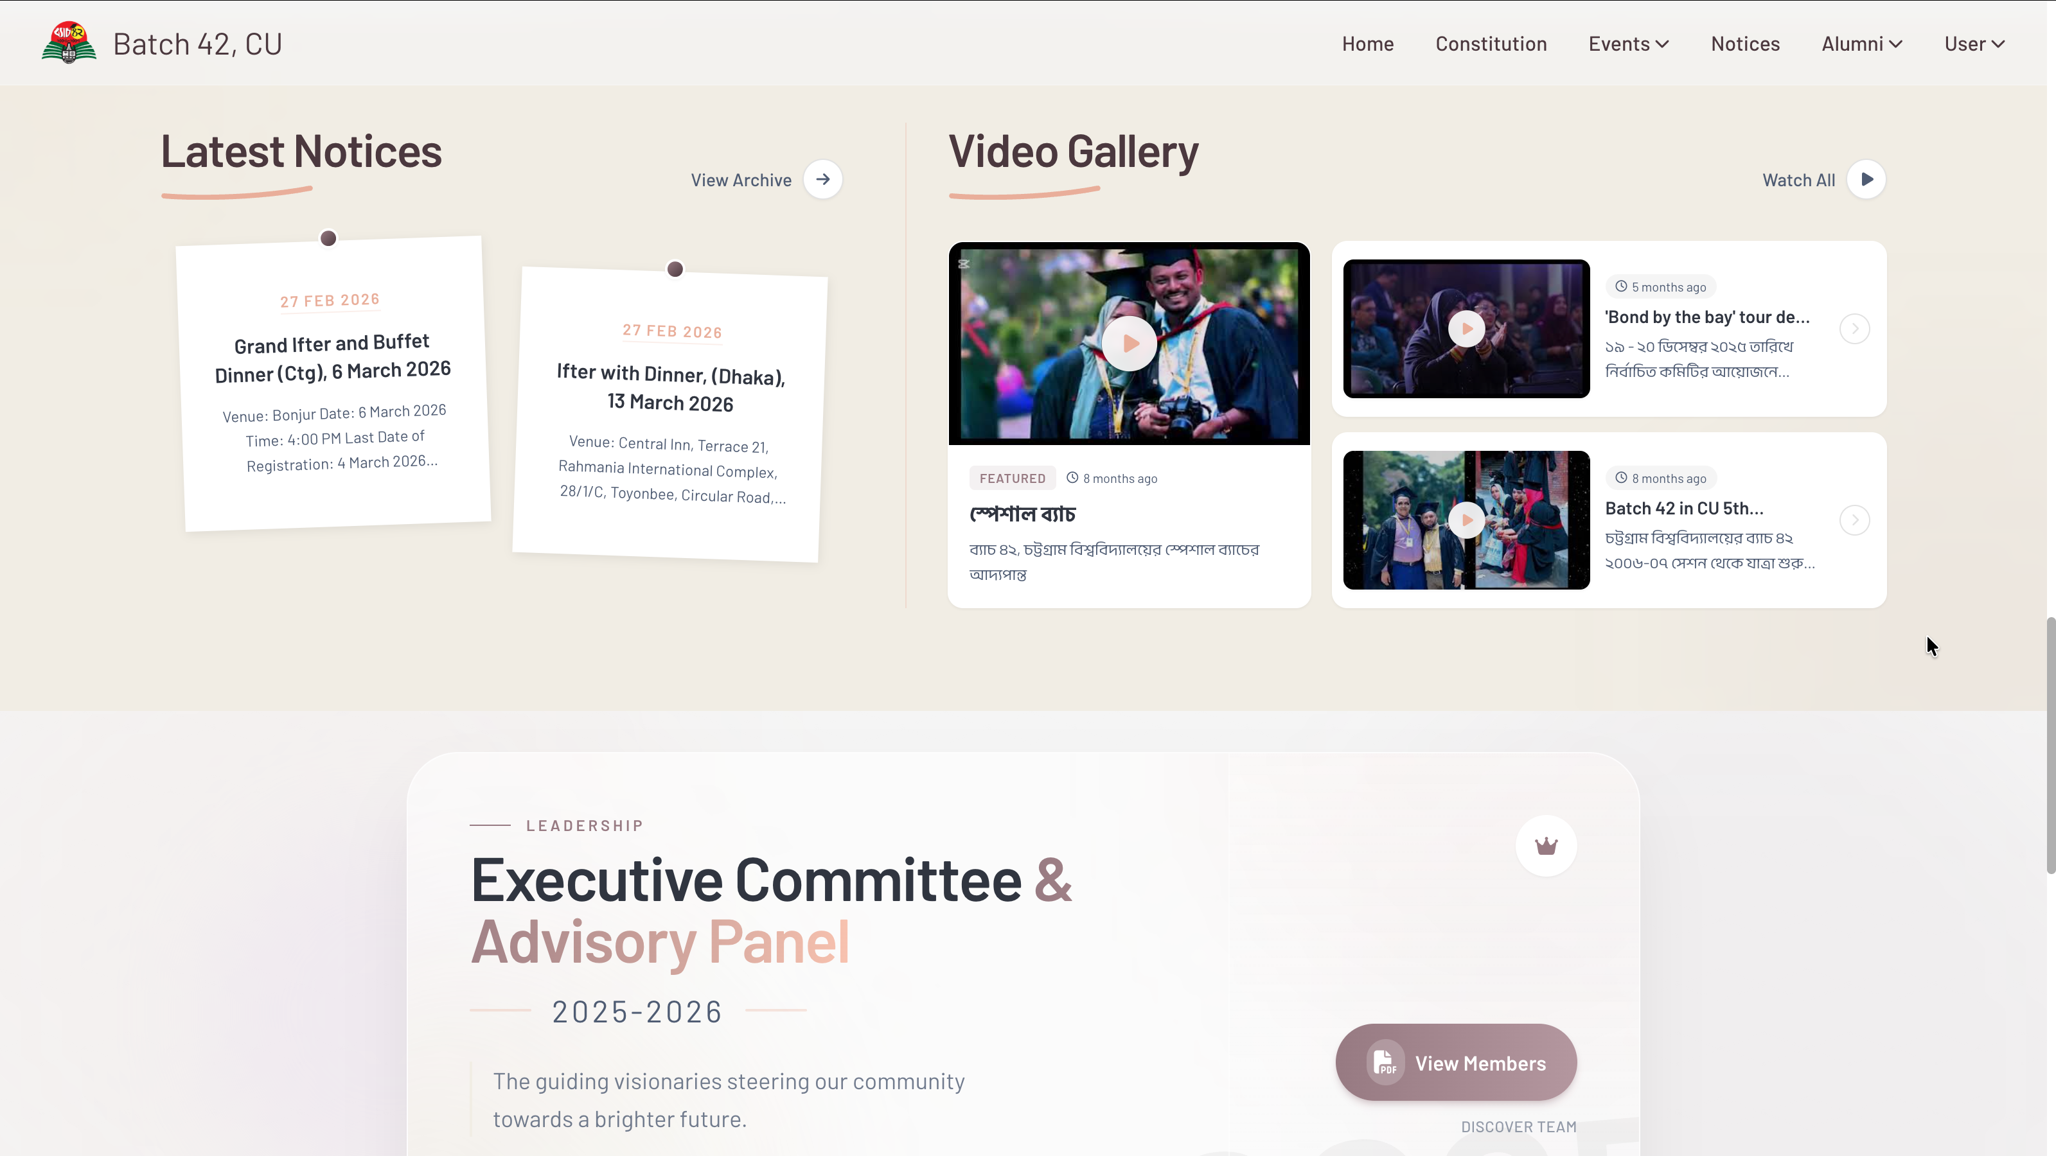2056x1156 pixels.
Task: Open the Constitution page
Action: pyautogui.click(x=1491, y=44)
